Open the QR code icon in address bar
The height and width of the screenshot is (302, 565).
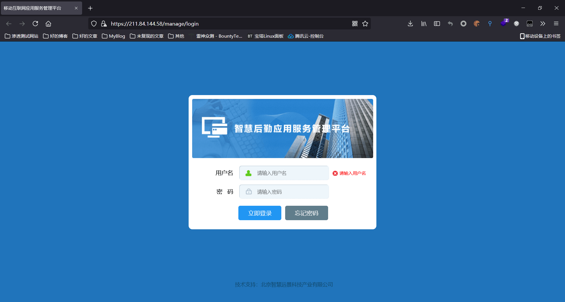click(x=355, y=24)
